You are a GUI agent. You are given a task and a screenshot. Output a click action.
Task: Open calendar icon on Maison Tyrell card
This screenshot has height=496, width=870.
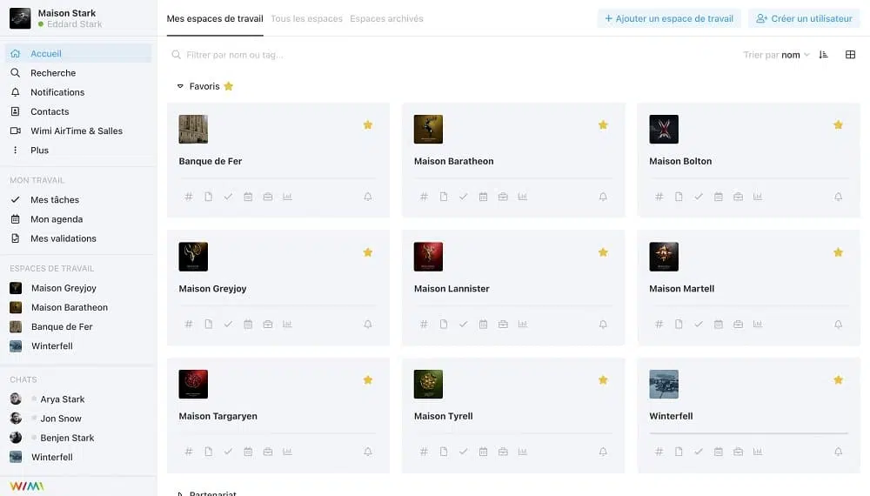(x=483, y=452)
